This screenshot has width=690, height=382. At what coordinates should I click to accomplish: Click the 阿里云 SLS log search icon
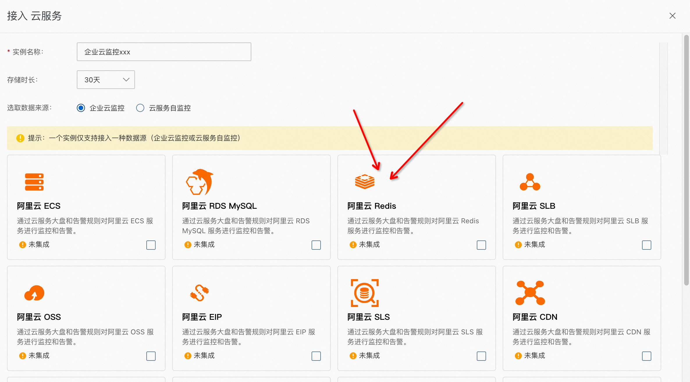point(365,293)
